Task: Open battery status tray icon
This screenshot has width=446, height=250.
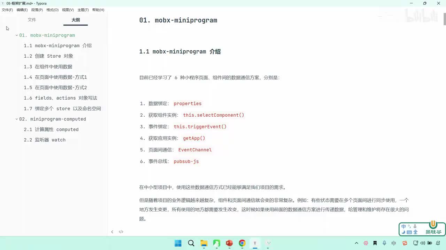Action: point(430,243)
